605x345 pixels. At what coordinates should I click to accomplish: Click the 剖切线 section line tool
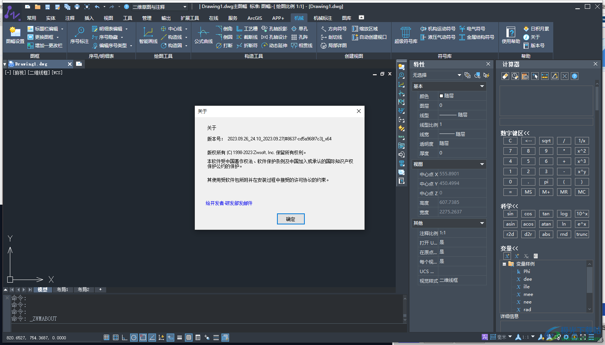tap(331, 37)
